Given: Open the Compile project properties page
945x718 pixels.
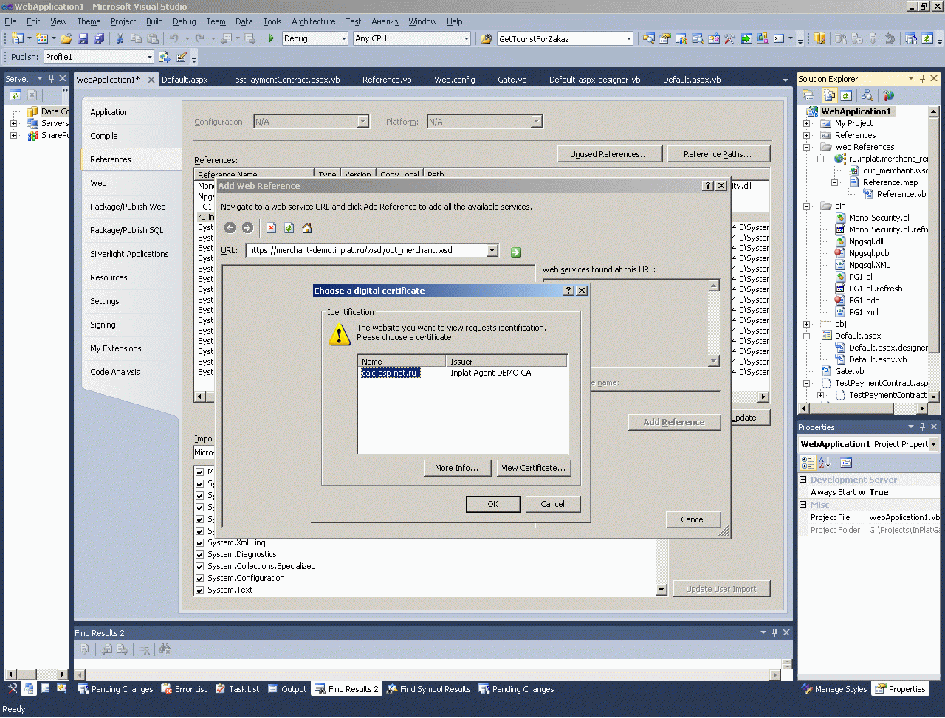Looking at the screenshot, I should (104, 136).
